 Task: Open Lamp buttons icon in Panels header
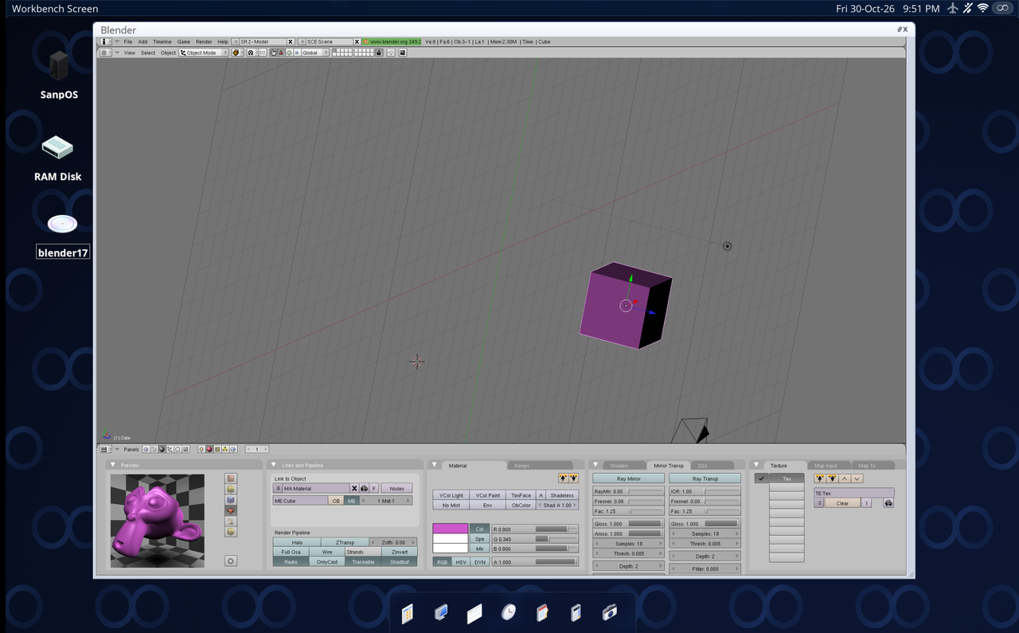[201, 449]
